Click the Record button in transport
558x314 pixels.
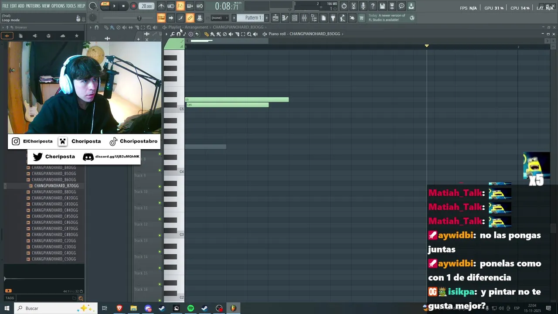(133, 6)
